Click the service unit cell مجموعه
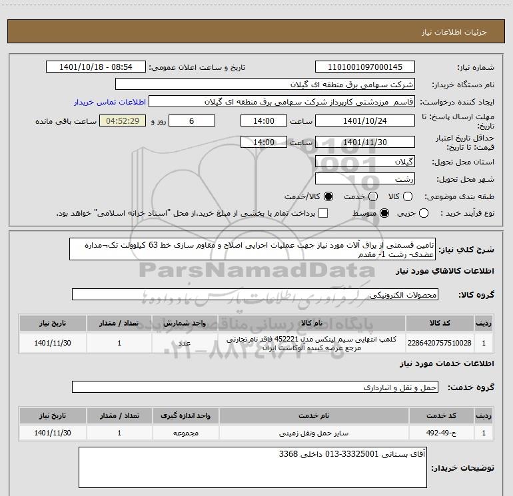513x496 pixels. point(185,433)
